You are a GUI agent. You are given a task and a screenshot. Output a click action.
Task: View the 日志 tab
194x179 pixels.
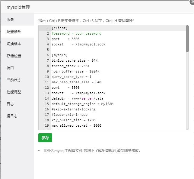coord(17,104)
